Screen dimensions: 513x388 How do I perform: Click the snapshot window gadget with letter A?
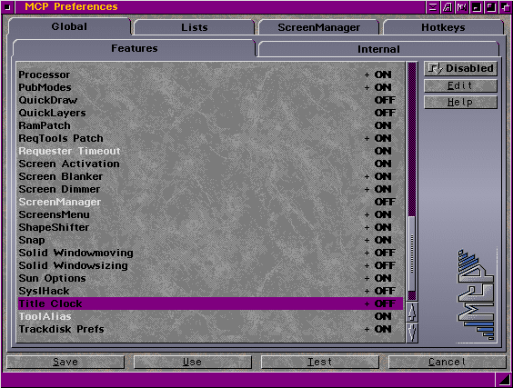448,7
